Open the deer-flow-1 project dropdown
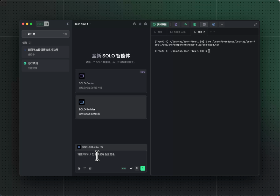 83,24
